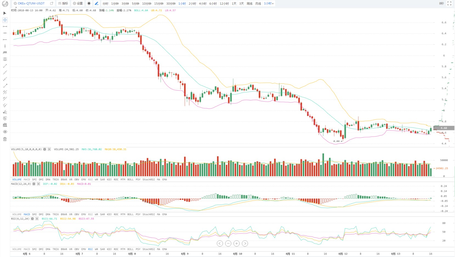Toggle light/dark theme sun icon
455x257 pixels.
pyautogui.click(x=89, y=4)
